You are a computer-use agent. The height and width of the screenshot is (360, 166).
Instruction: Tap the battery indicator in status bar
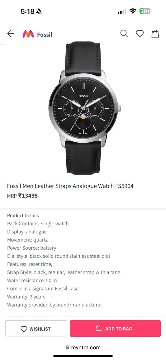pos(145,11)
